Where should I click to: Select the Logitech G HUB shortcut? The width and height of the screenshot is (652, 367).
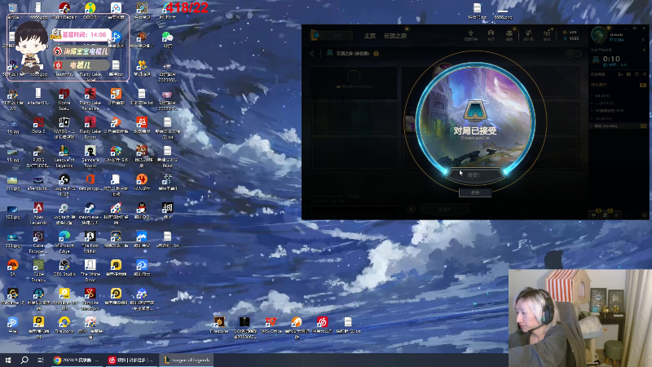pos(64,185)
